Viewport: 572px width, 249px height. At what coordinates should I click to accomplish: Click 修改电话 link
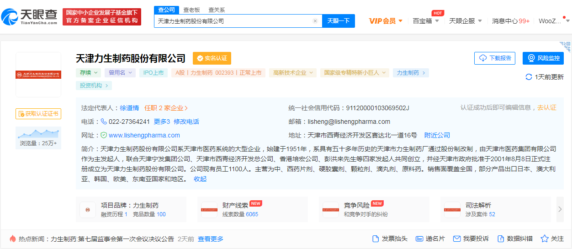pos(186,122)
